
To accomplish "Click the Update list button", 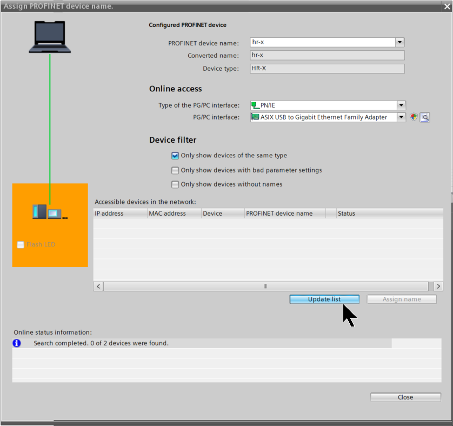I will [324, 299].
